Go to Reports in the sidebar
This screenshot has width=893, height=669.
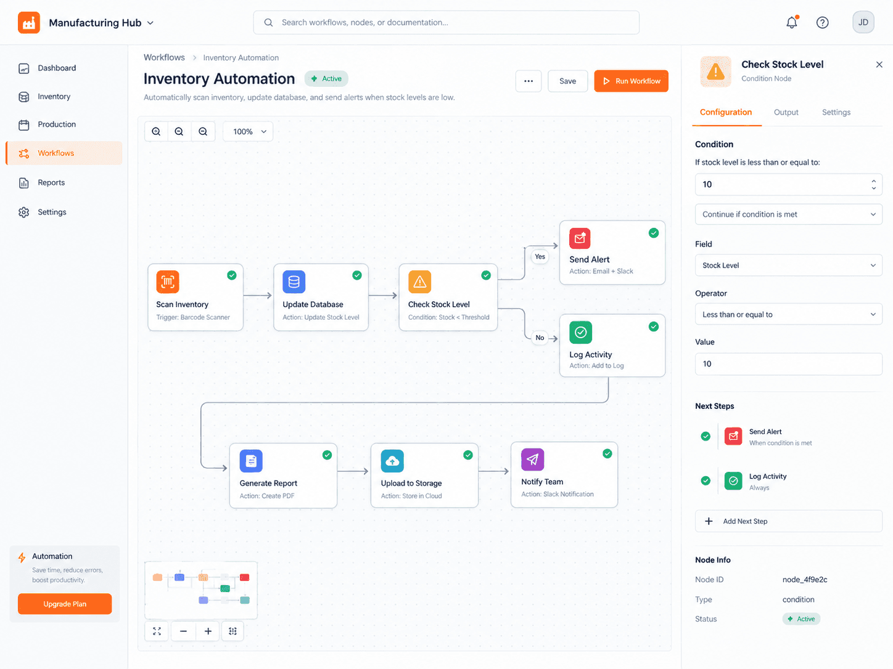(64, 183)
